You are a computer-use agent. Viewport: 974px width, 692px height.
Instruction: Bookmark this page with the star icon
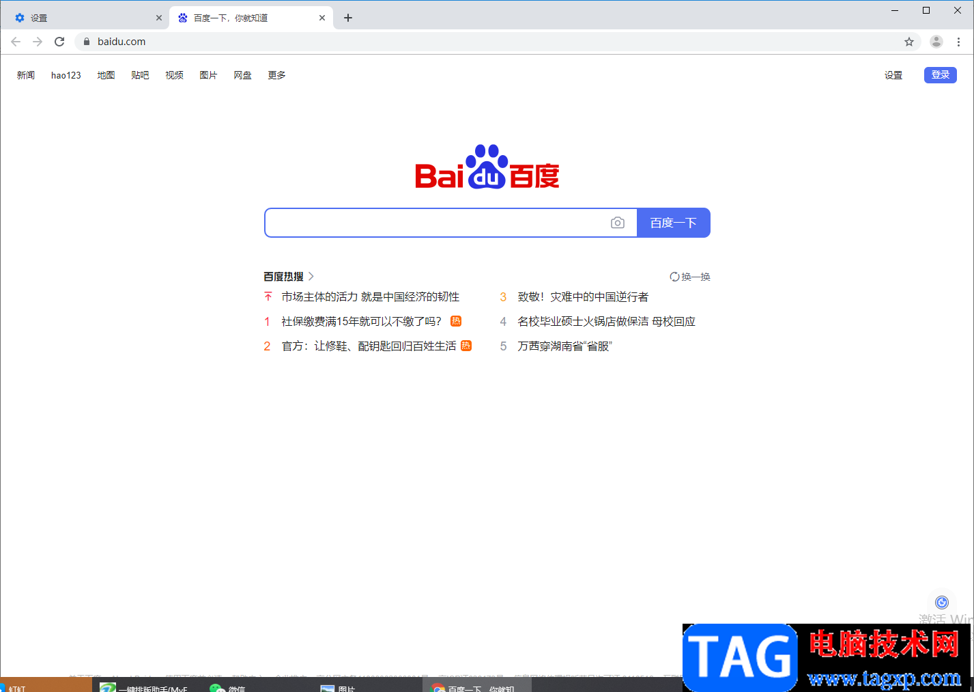[x=909, y=42]
